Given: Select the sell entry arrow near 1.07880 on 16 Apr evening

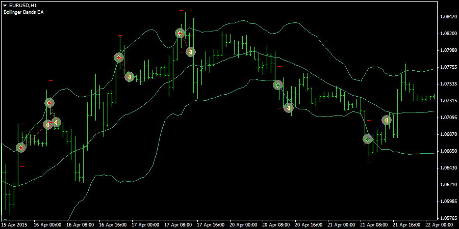Looking at the screenshot, I should tap(119, 58).
